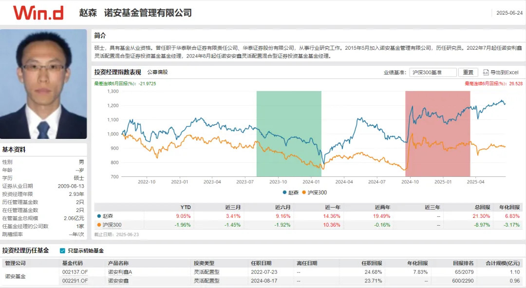Click the 重置 button

click(x=468, y=72)
